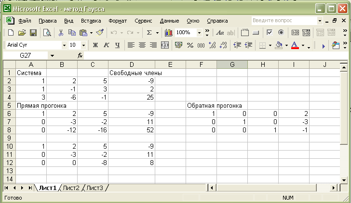Open the Файл menu
This screenshot has height=203, width=351.
pos(25,21)
